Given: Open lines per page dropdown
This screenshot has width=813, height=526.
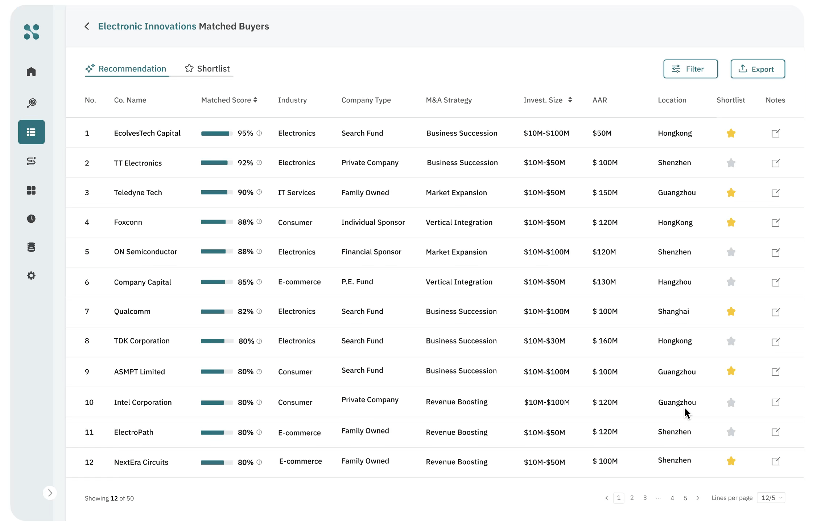Looking at the screenshot, I should pos(771,498).
